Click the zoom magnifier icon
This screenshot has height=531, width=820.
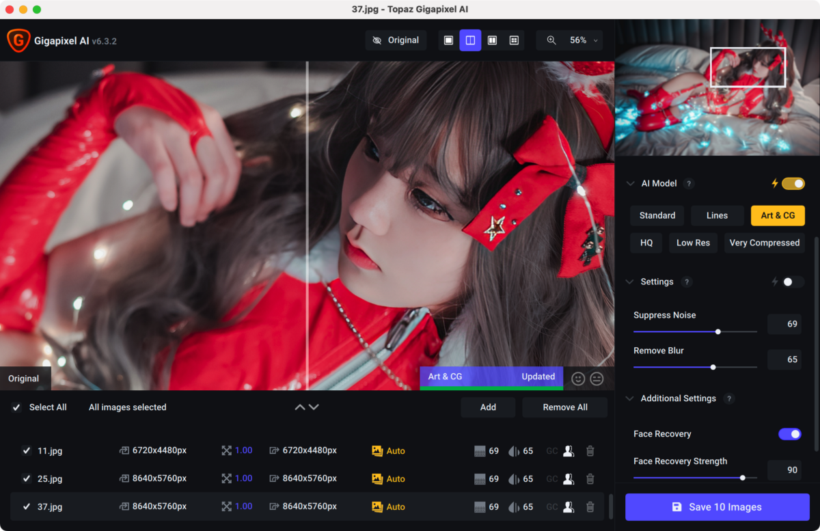coord(551,40)
